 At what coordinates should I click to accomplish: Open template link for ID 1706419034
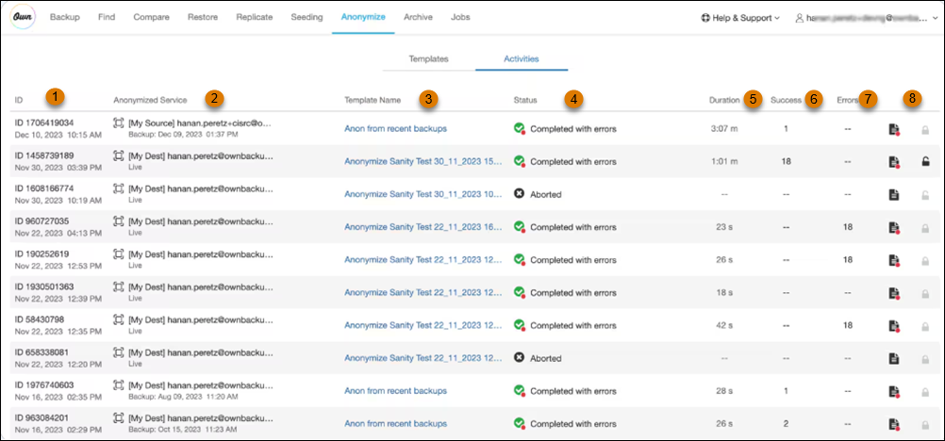(395, 128)
